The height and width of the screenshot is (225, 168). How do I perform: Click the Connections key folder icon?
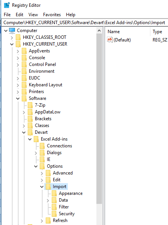pyautogui.click(x=42, y=146)
